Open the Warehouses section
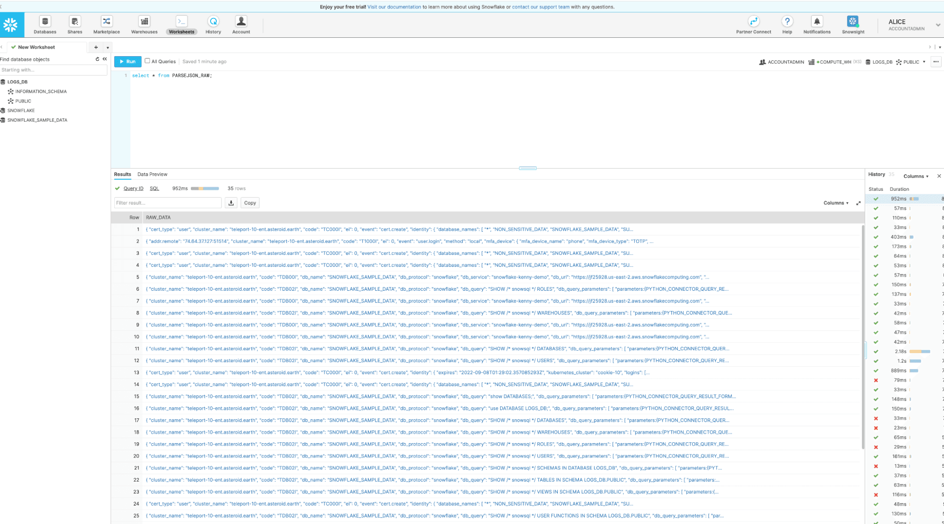The height and width of the screenshot is (524, 944). click(144, 25)
